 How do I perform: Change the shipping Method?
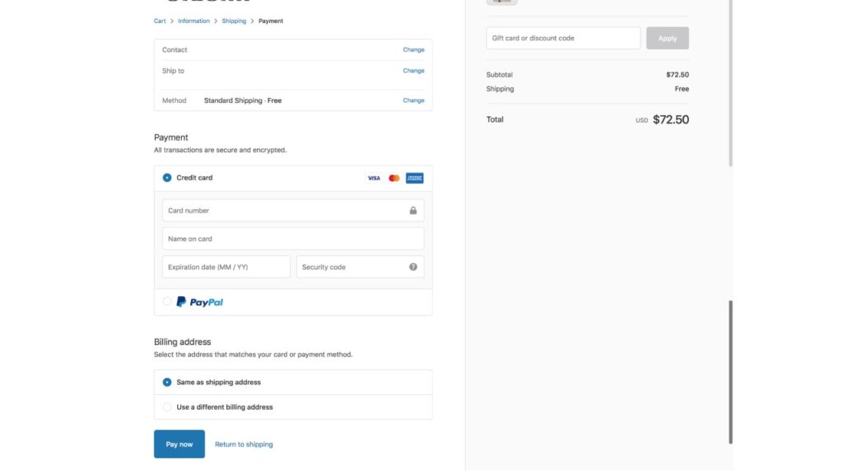(413, 100)
